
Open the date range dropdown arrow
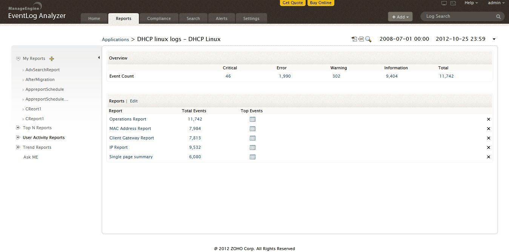(494, 39)
